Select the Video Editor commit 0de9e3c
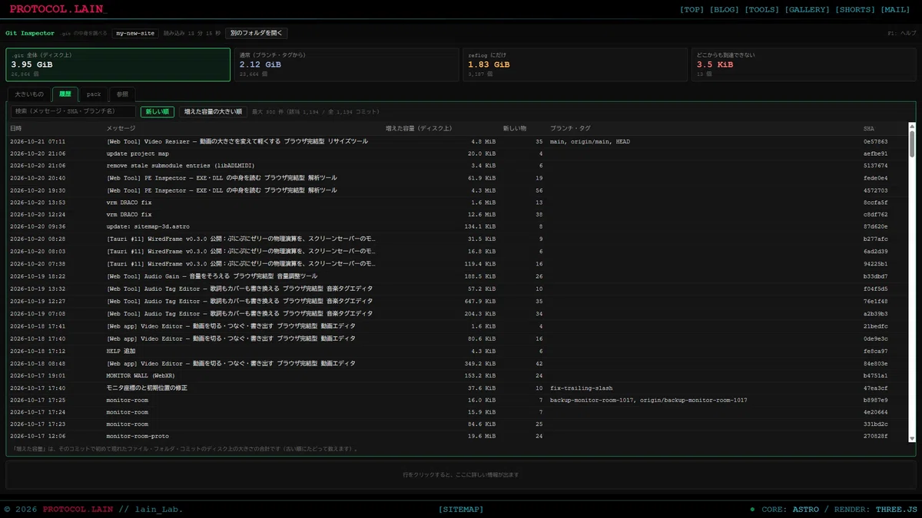Screen dimensions: 922x518 pos(457,338)
